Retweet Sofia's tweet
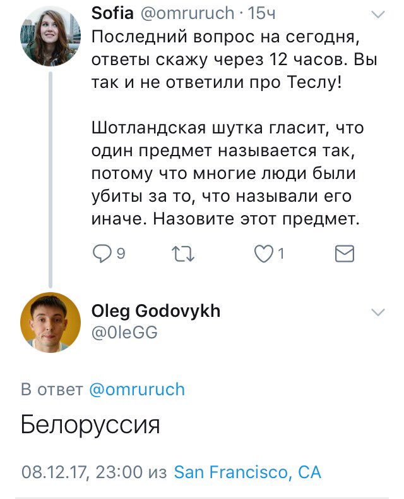Image resolution: width=404 pixels, height=499 pixels. pyautogui.click(x=182, y=254)
